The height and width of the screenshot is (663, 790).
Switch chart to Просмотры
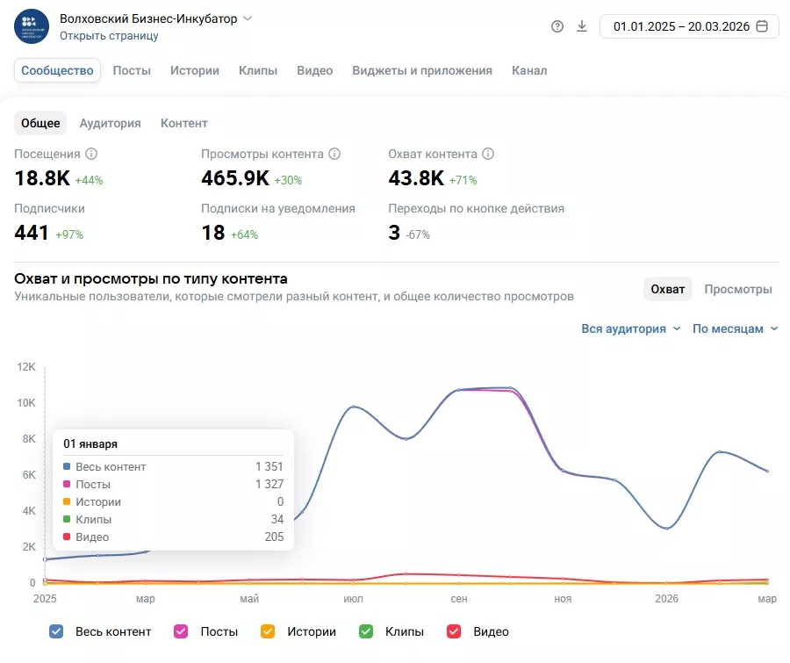click(x=737, y=289)
